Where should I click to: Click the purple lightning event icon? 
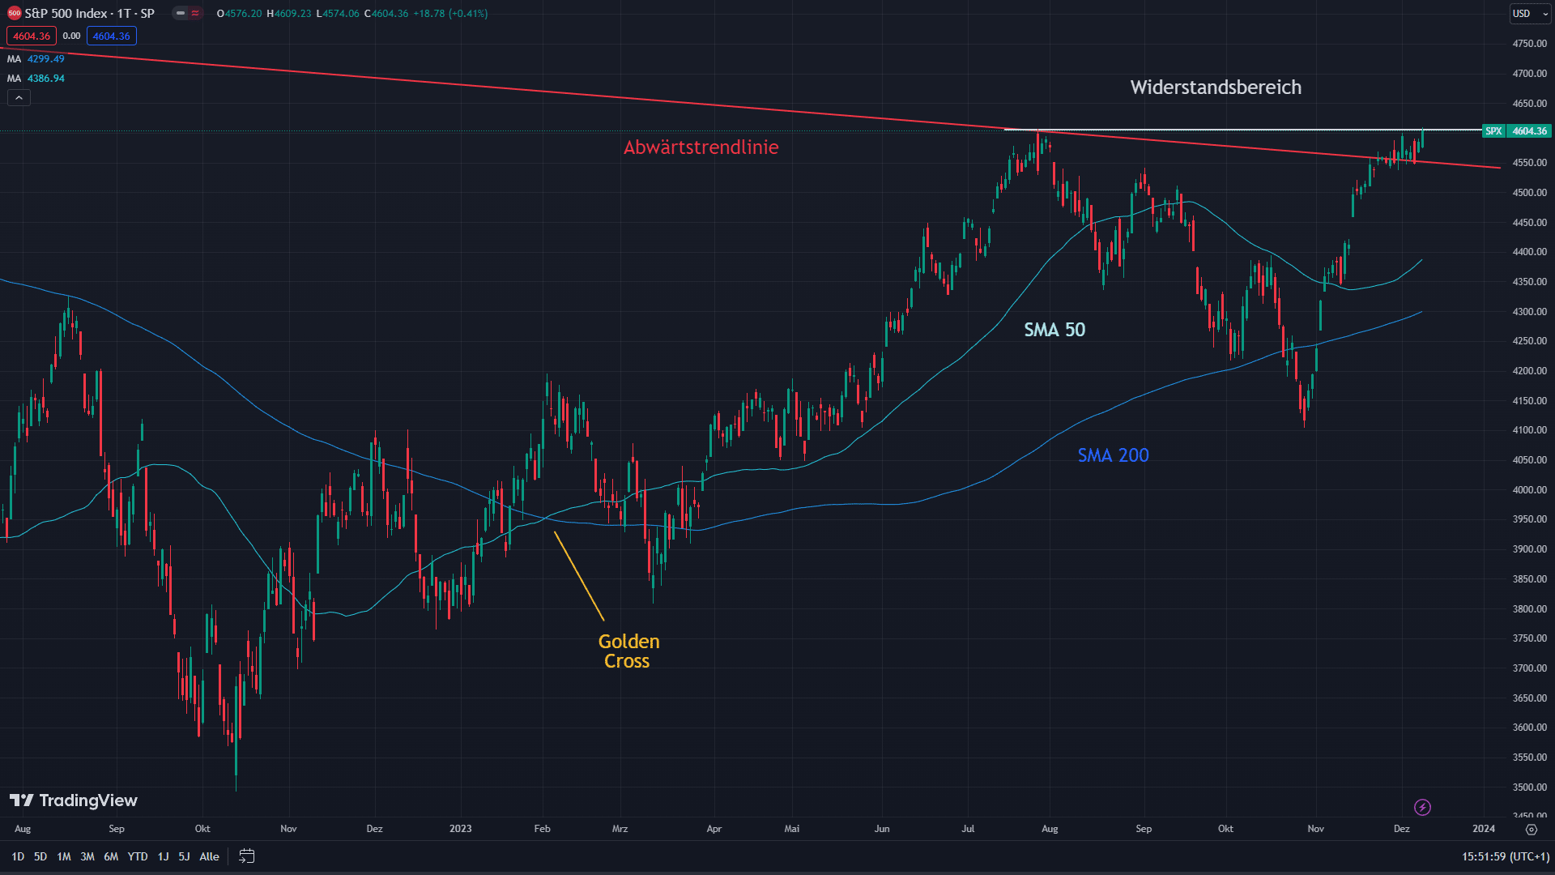[1422, 807]
